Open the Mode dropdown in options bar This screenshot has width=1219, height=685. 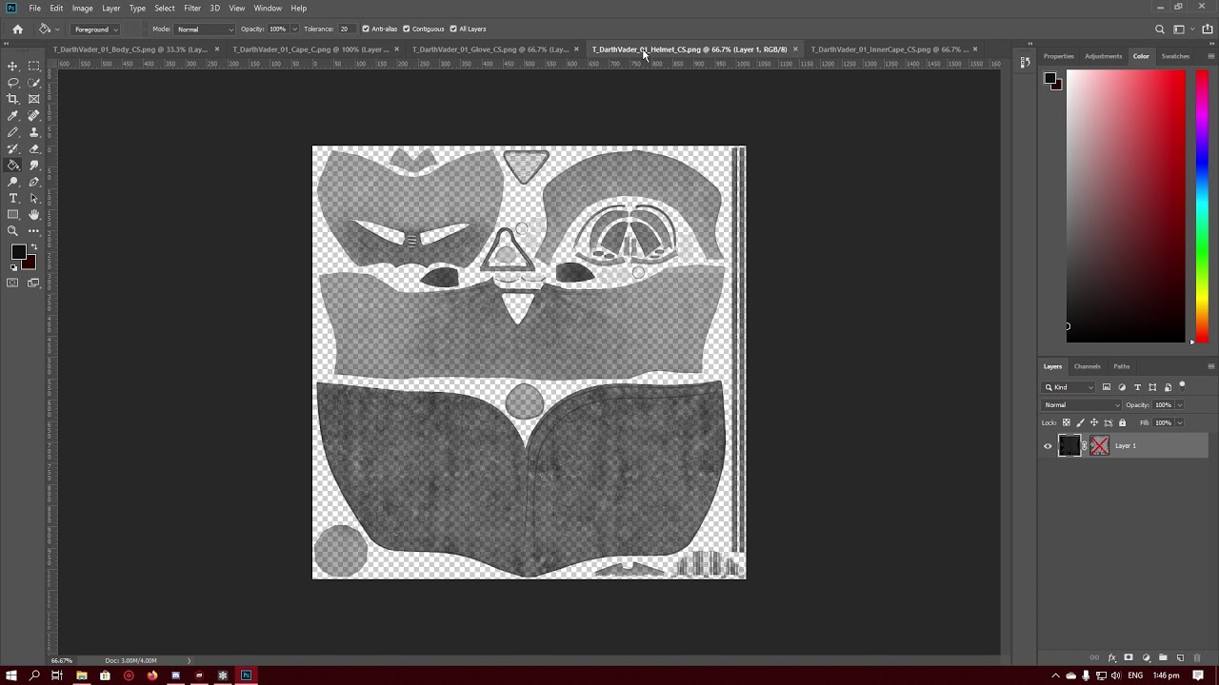(x=204, y=29)
